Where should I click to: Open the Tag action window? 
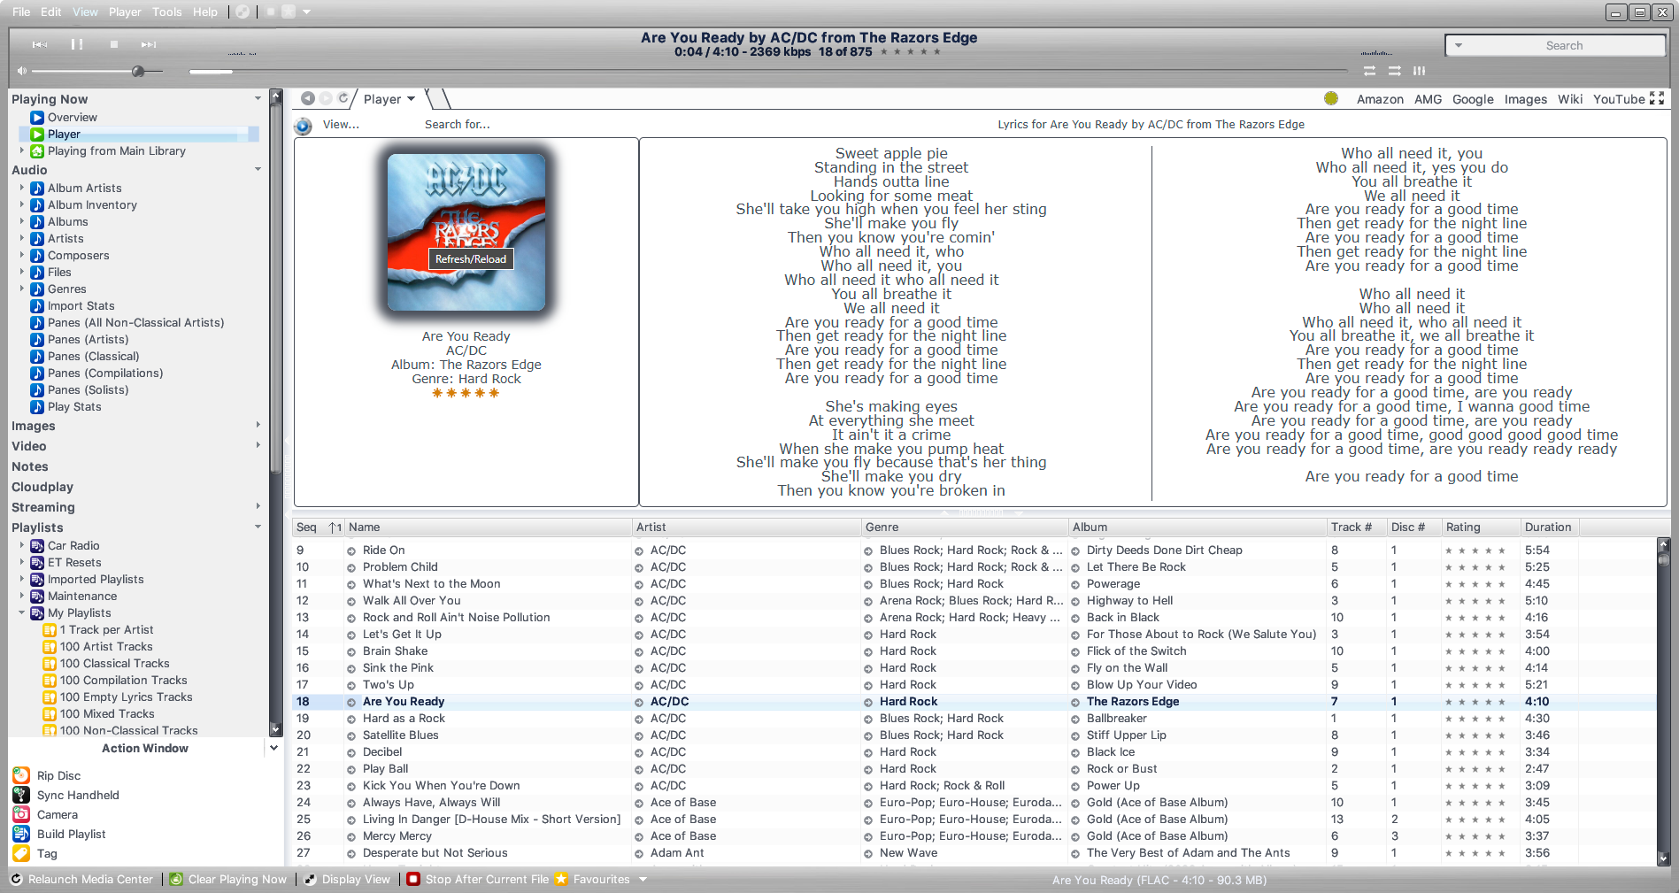(x=47, y=853)
